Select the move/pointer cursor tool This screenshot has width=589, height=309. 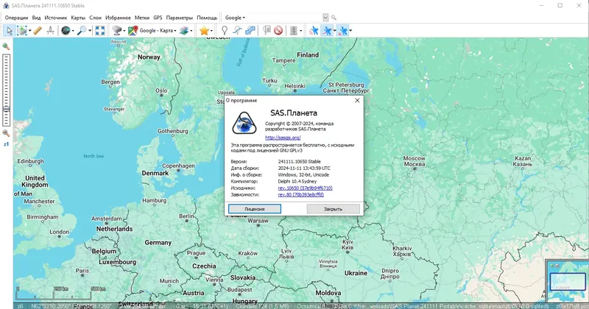coord(10,30)
